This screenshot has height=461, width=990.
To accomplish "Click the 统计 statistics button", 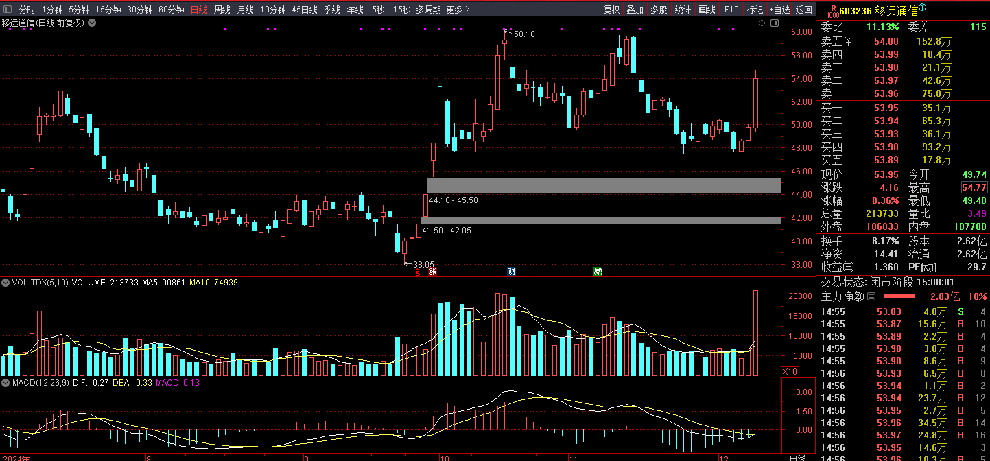I will point(683,10).
